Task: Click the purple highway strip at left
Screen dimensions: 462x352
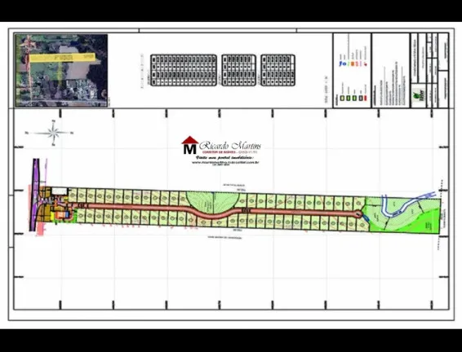Action: click(35, 195)
